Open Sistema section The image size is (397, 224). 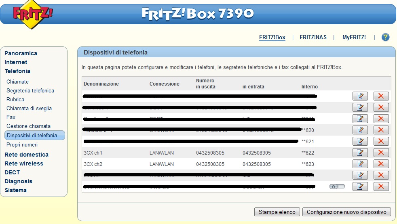15,190
